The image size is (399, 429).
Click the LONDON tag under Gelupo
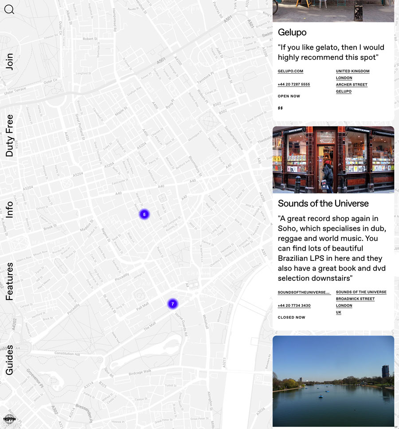point(344,78)
